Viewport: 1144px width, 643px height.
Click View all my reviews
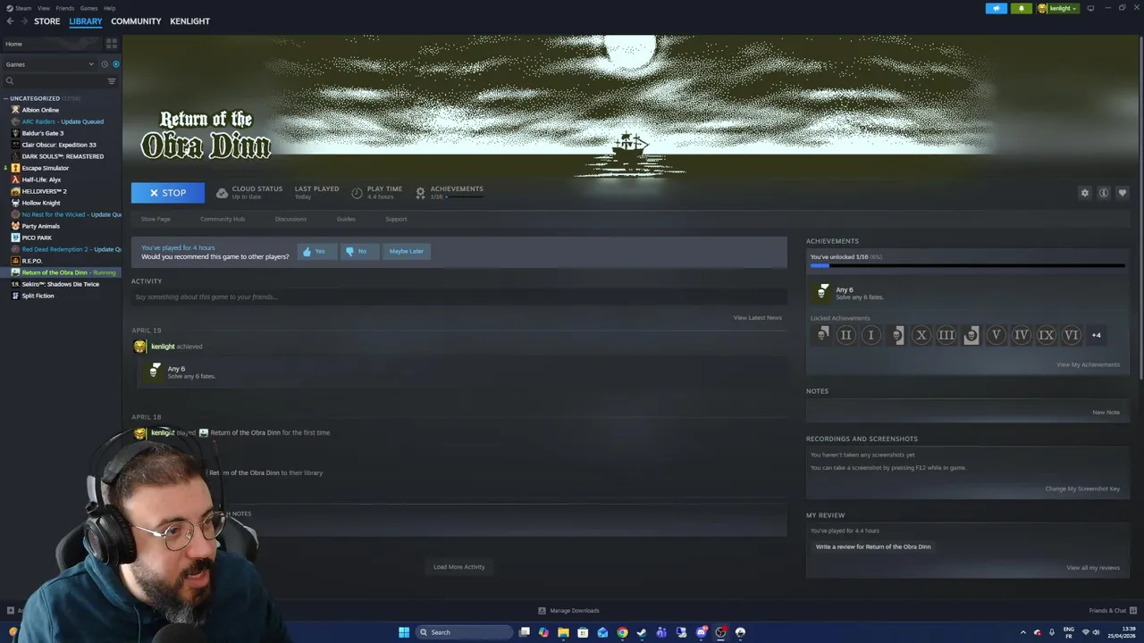point(1093,568)
